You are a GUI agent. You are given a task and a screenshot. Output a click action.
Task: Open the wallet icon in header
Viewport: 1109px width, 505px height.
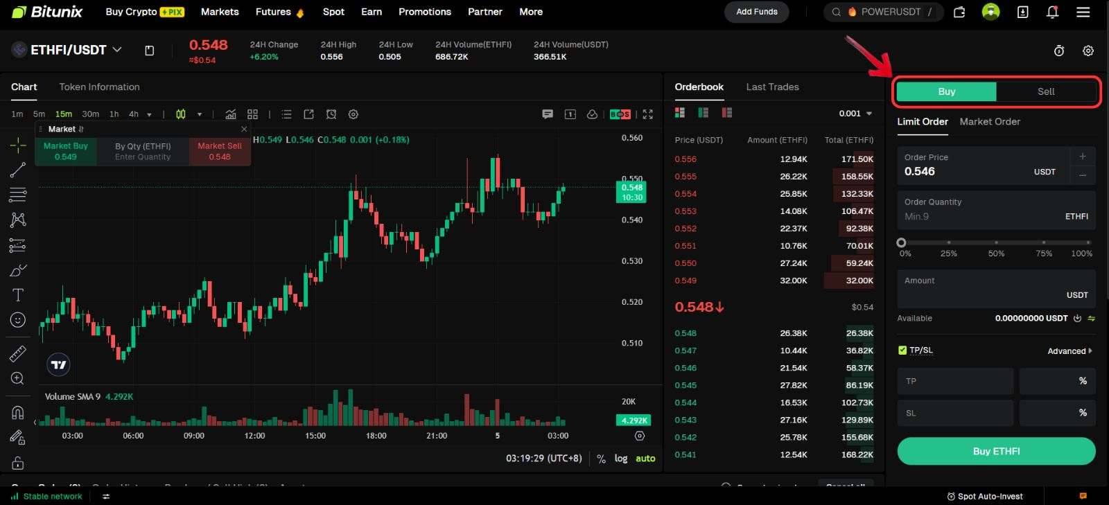[959, 12]
